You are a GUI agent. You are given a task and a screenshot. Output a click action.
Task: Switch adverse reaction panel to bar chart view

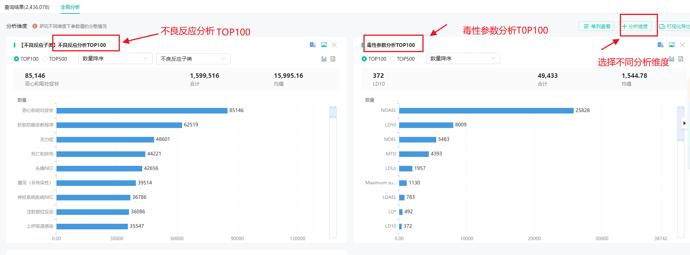[x=324, y=59]
